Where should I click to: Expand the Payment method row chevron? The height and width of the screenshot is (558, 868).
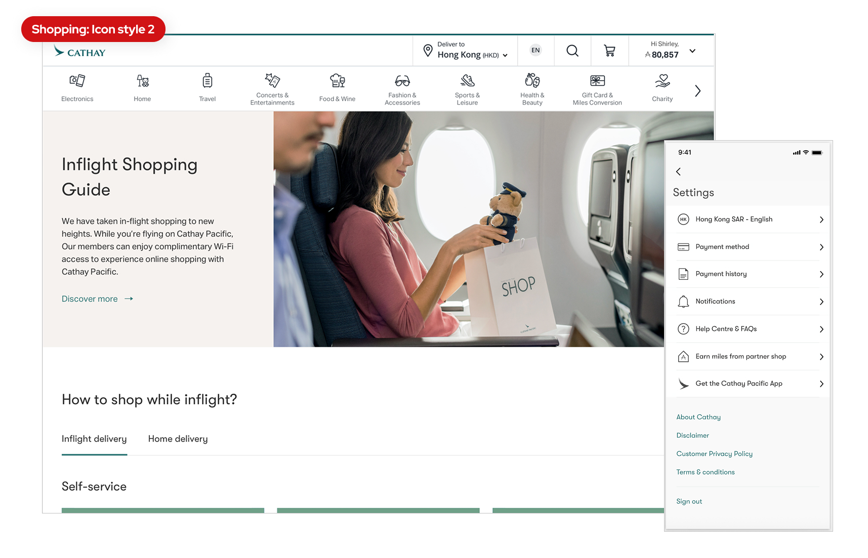click(821, 247)
